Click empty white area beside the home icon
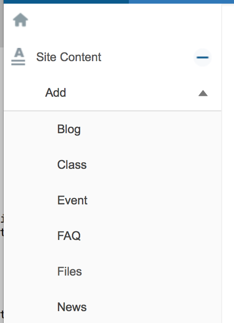 [x=123, y=20]
